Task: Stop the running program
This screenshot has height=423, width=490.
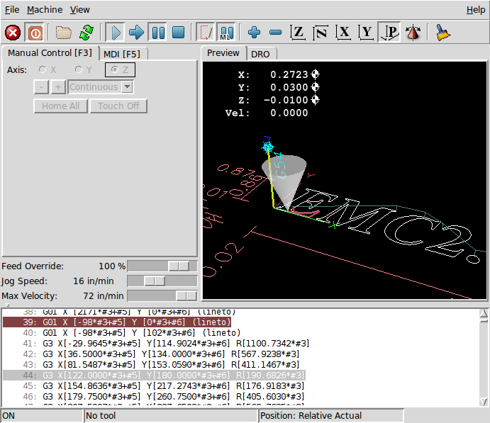Action: click(179, 33)
